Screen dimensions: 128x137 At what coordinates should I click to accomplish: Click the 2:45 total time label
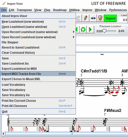[x=121, y=31]
